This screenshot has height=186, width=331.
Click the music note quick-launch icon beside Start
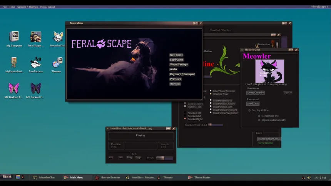[x=23, y=177]
